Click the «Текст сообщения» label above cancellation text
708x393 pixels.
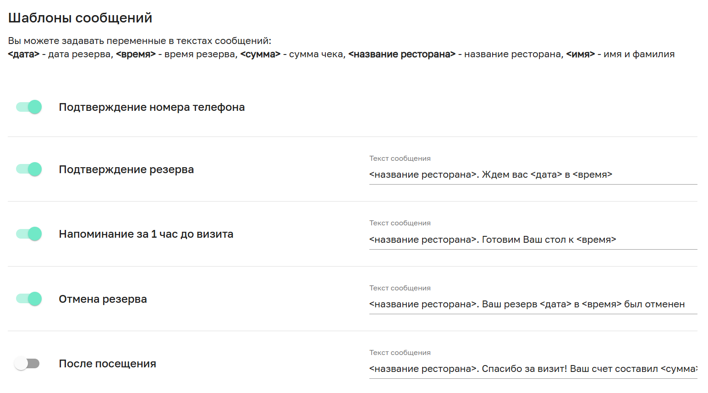400,288
